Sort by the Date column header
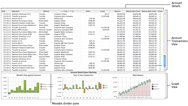The height and width of the screenshot is (106, 188). click(6, 11)
